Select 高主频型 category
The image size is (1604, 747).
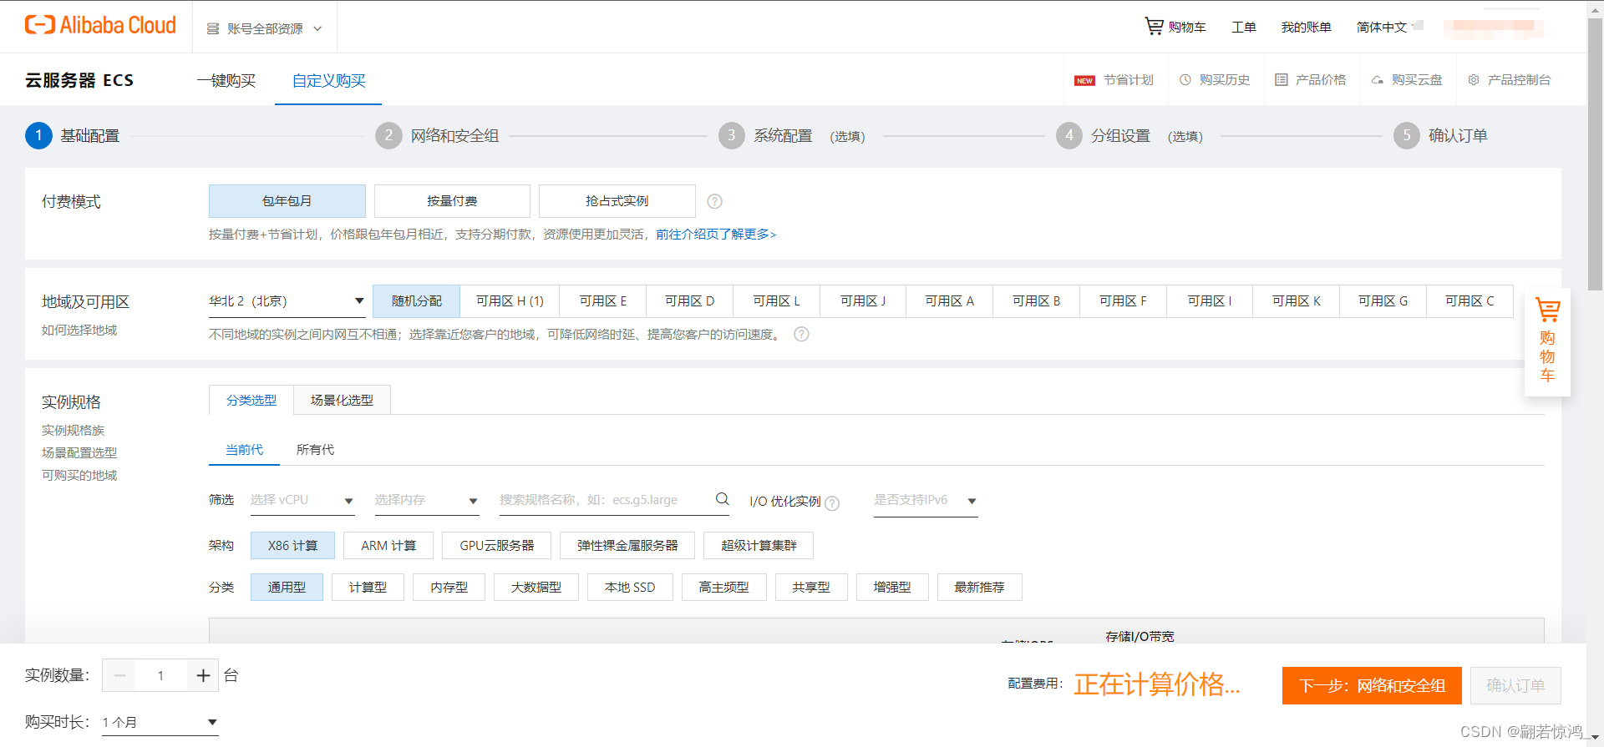click(723, 588)
